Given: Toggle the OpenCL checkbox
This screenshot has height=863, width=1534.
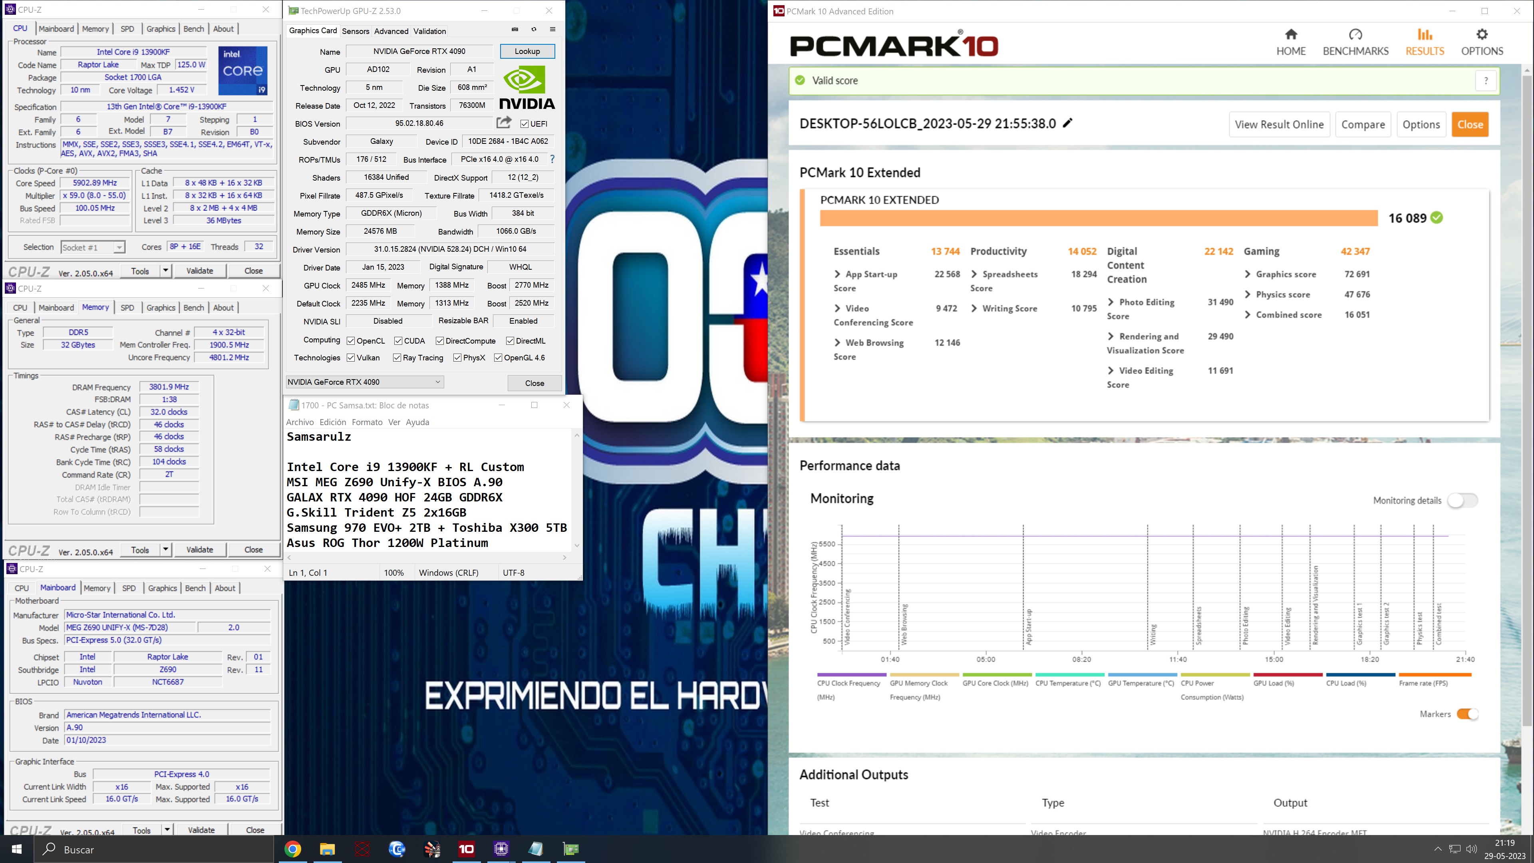Looking at the screenshot, I should pyautogui.click(x=351, y=341).
